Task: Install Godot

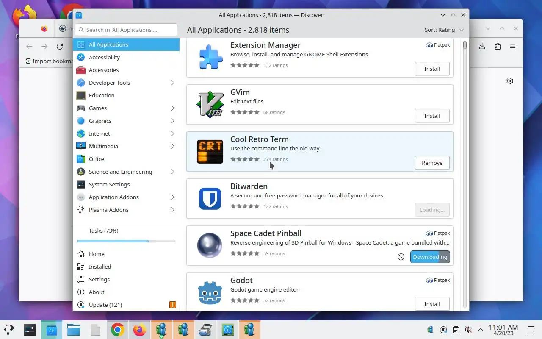Action: tap(432, 304)
